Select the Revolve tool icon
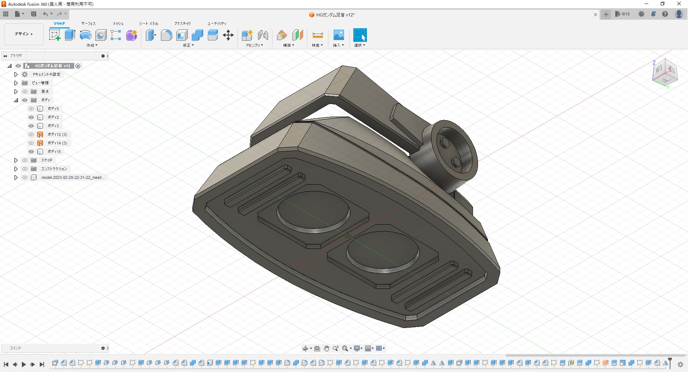The width and height of the screenshot is (688, 372). (x=85, y=35)
